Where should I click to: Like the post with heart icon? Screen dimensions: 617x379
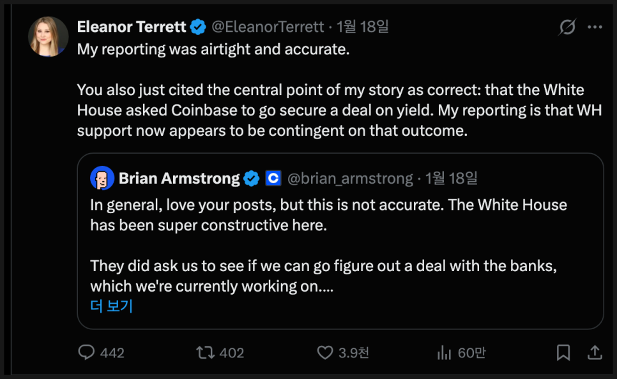coord(325,352)
